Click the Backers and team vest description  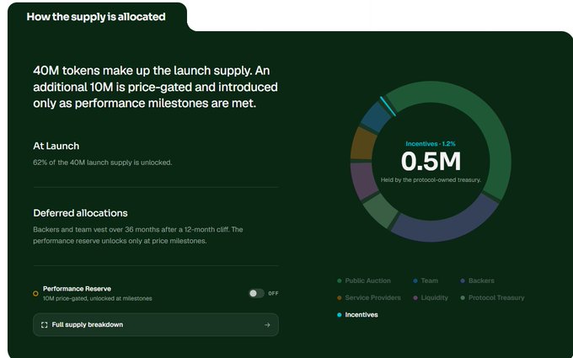tap(138, 235)
